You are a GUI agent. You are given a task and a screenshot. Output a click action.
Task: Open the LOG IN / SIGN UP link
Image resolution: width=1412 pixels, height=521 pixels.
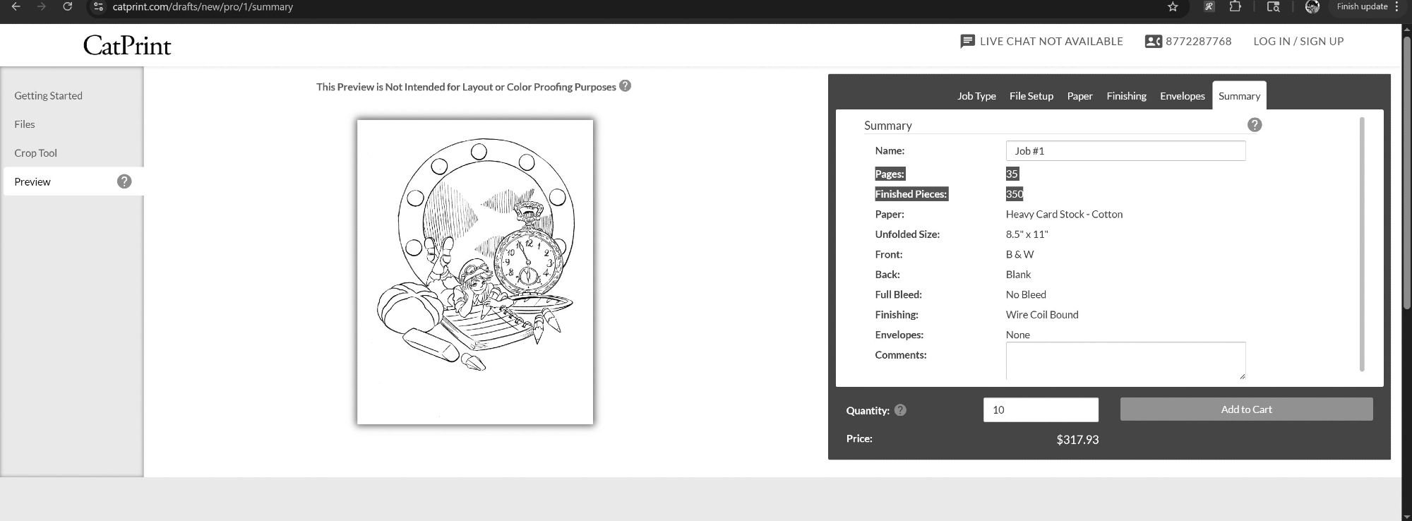click(1298, 42)
